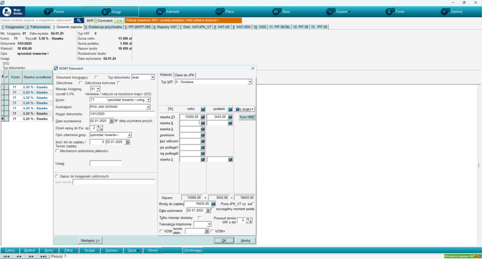
Task: Switch to the Dane do JPK tab
Action: (185, 75)
